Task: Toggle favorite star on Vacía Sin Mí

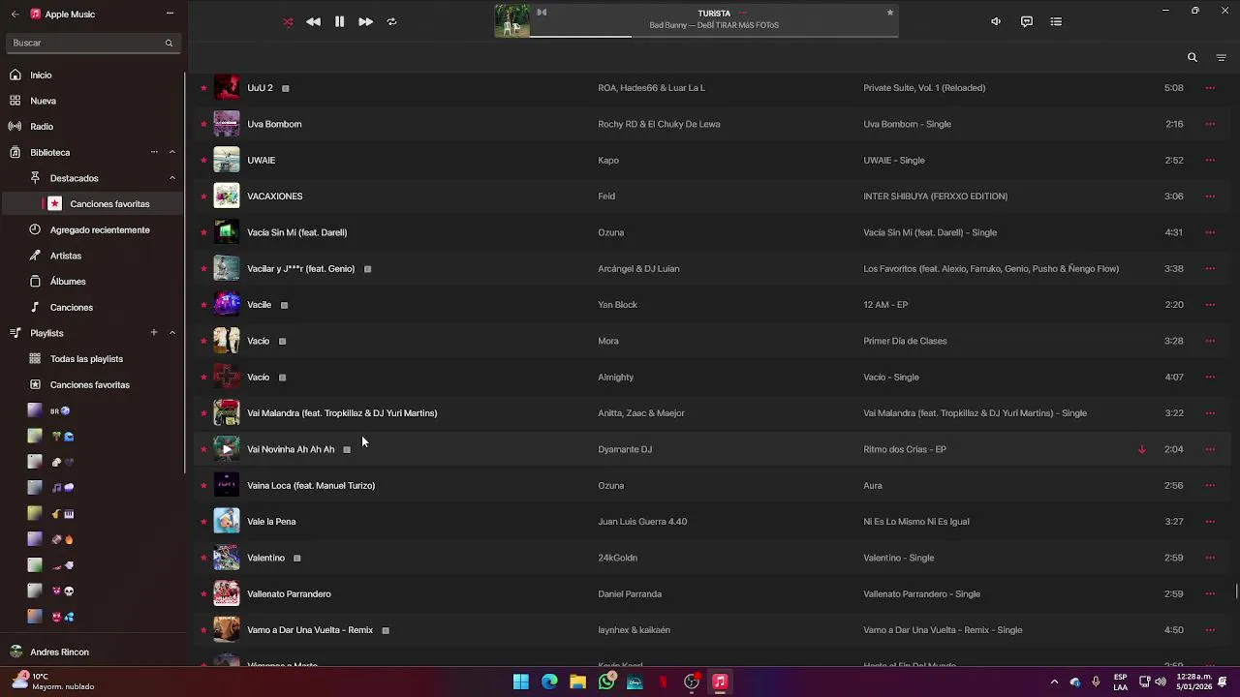Action: 203,232
